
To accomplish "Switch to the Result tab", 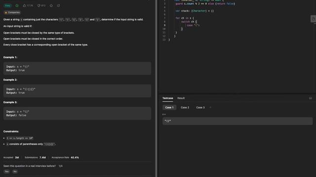I will [x=181, y=98].
